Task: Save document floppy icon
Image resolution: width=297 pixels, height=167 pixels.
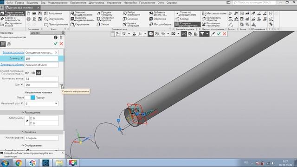Action: pos(40,13)
